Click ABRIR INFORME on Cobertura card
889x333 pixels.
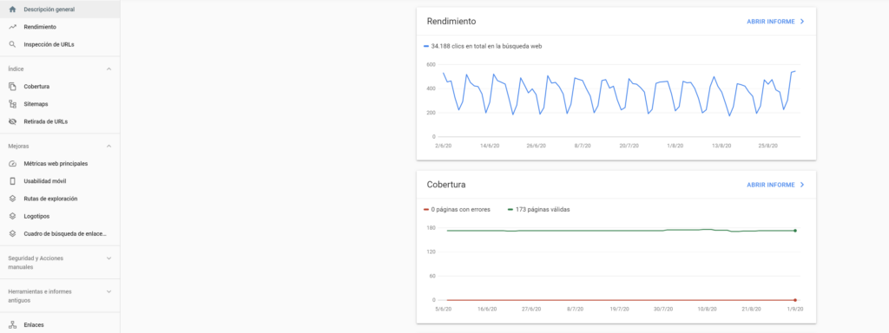771,185
